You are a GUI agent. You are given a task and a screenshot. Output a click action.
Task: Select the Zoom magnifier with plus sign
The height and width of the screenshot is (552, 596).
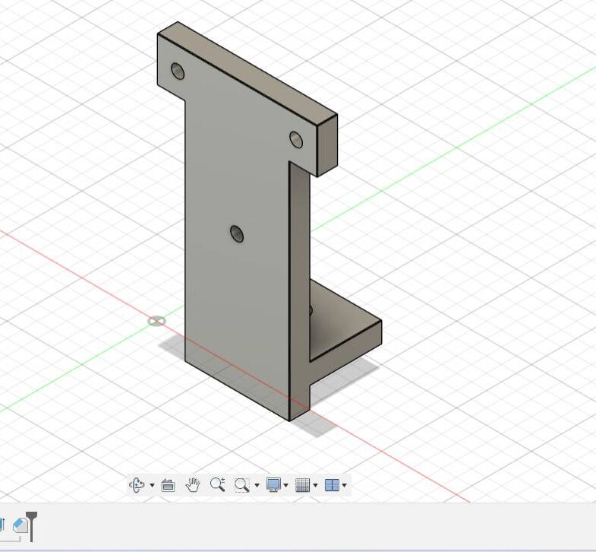pyautogui.click(x=217, y=484)
